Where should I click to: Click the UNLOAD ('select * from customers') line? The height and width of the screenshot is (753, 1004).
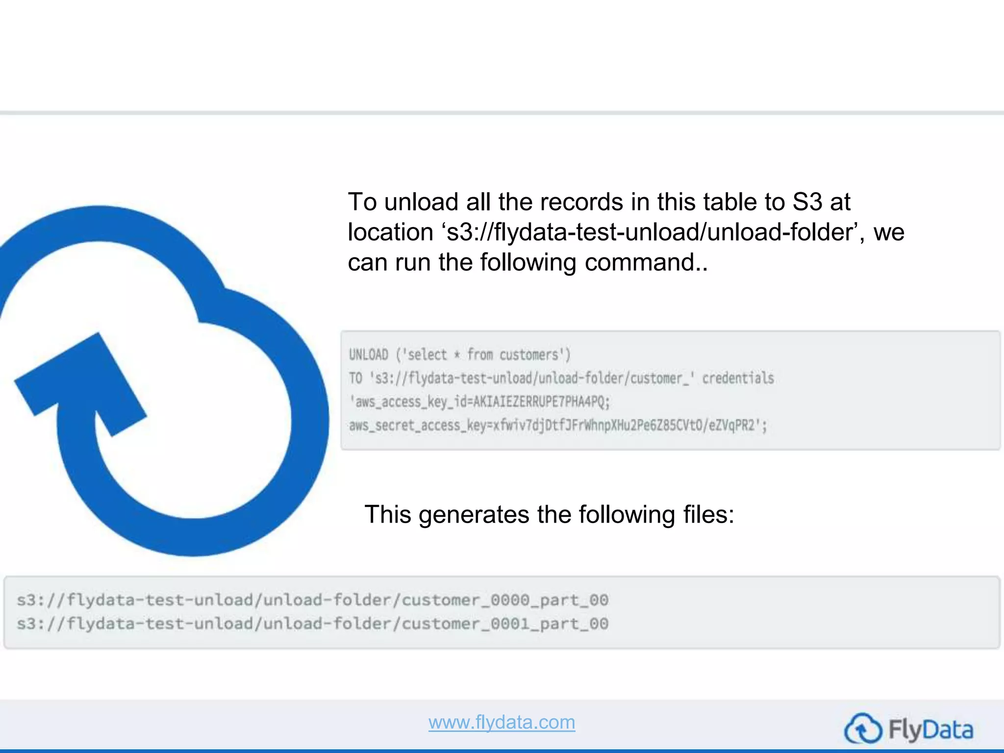click(460, 354)
